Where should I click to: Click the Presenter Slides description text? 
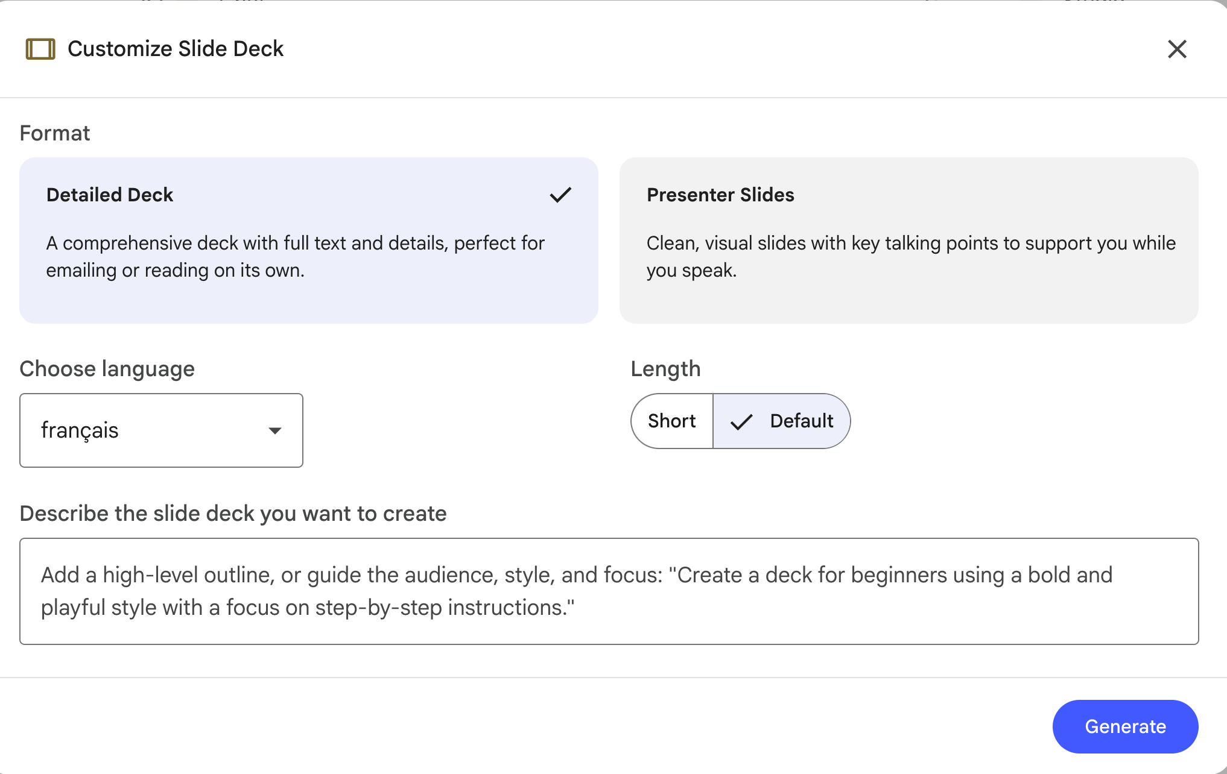point(910,256)
